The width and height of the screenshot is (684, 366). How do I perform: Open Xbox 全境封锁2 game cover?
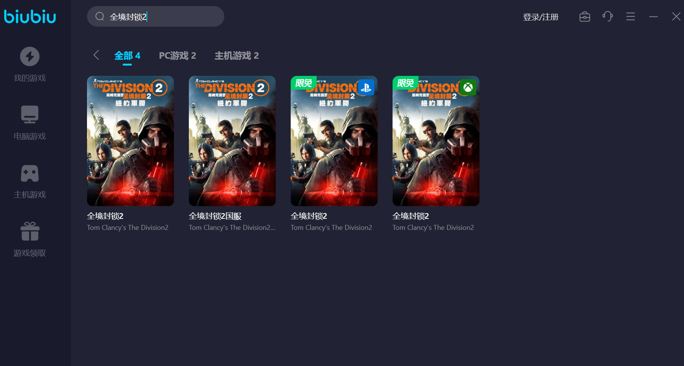tap(436, 141)
